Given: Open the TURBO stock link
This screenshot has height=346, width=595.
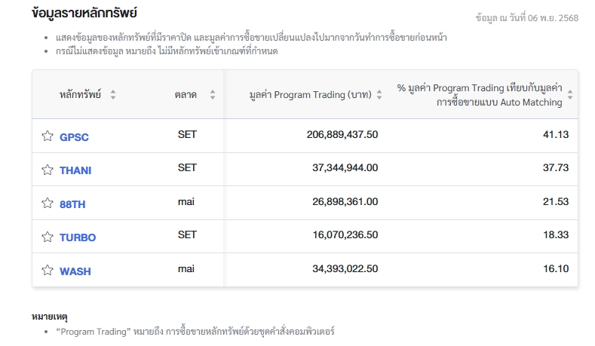Looking at the screenshot, I should (x=78, y=237).
